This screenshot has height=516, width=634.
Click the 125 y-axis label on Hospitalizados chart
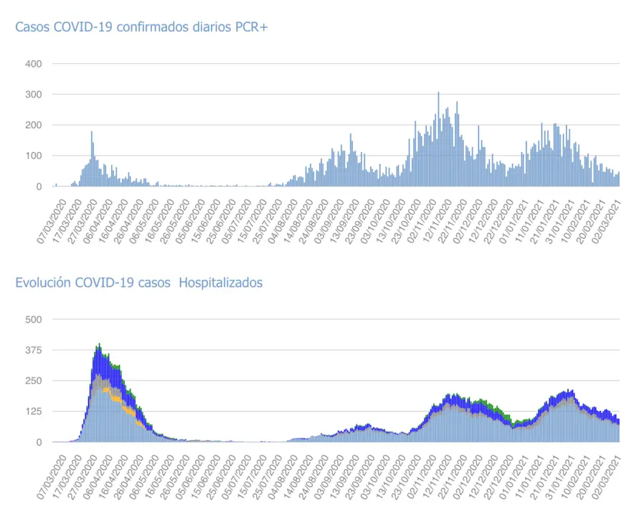[34, 411]
